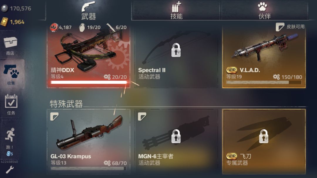Screen dimensions: 317x178
Task: Click the V.L.A.D. upgrade progress bar
Action: click(x=264, y=82)
